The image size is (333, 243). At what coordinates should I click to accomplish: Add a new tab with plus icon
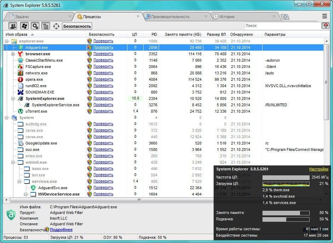(x=285, y=17)
